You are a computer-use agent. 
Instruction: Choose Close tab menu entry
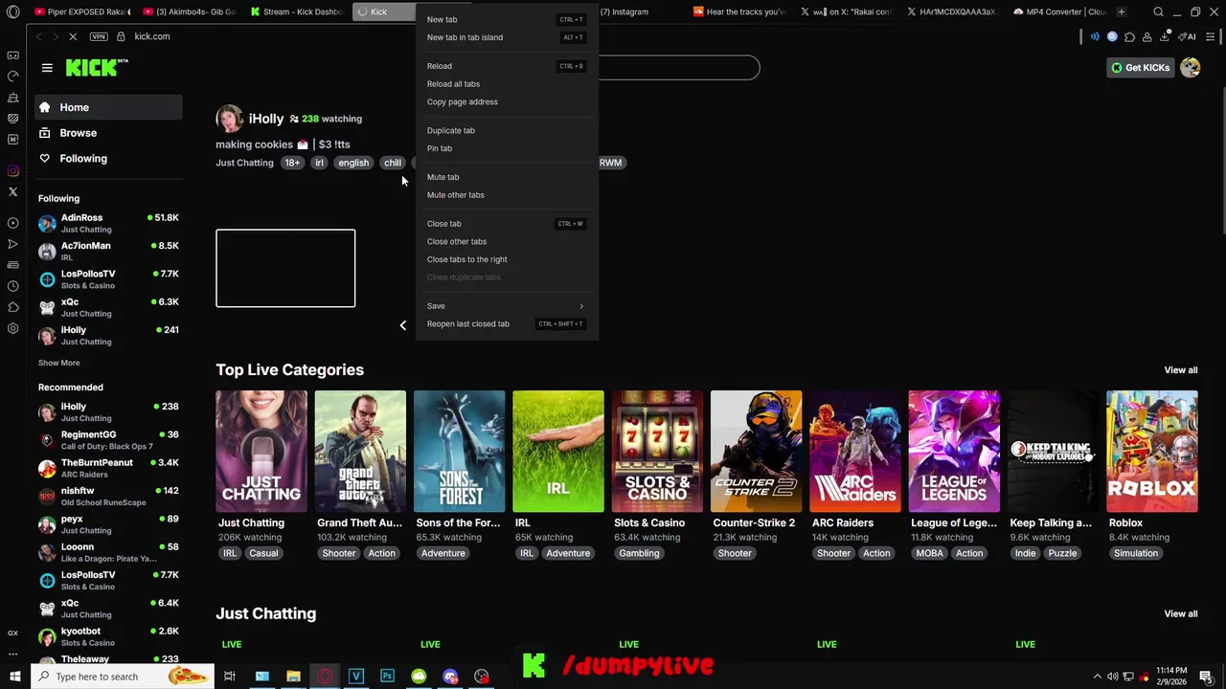(506, 224)
